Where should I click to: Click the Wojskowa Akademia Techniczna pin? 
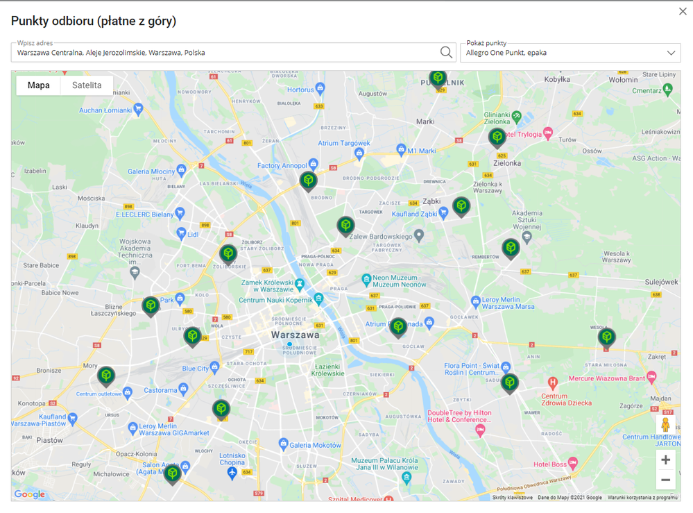tap(135, 272)
